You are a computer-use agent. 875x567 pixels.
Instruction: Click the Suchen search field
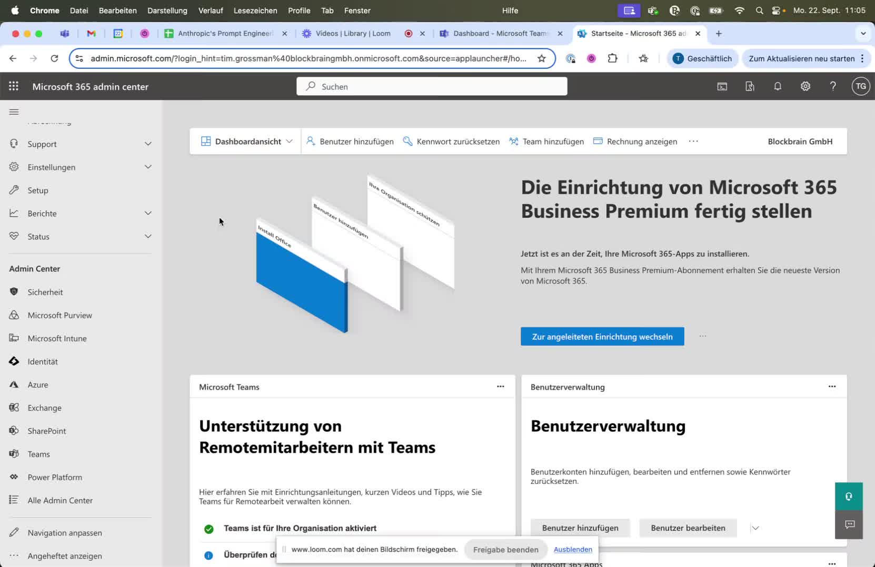[432, 86]
